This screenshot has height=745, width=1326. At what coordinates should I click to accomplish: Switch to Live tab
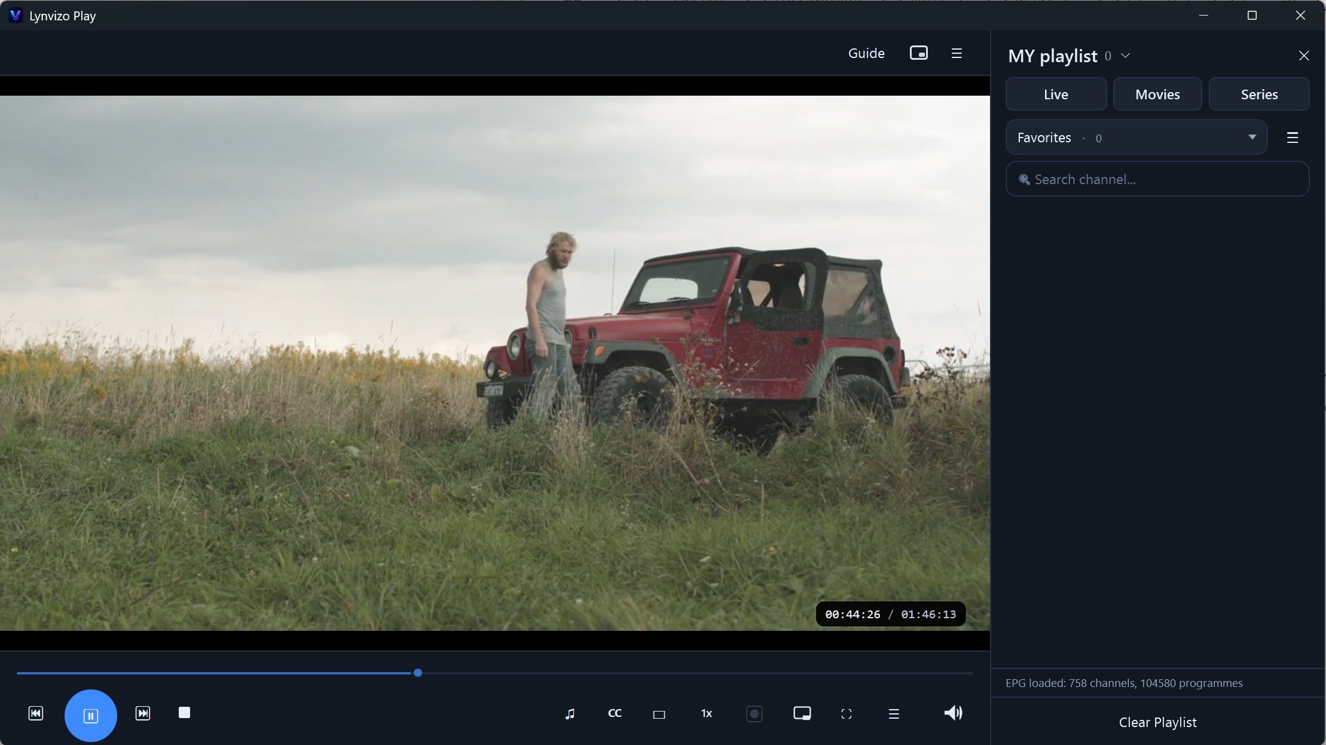(x=1056, y=94)
